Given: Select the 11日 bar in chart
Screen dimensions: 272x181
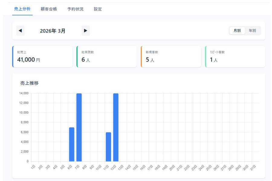Looking at the screenshot, I should [108, 147].
